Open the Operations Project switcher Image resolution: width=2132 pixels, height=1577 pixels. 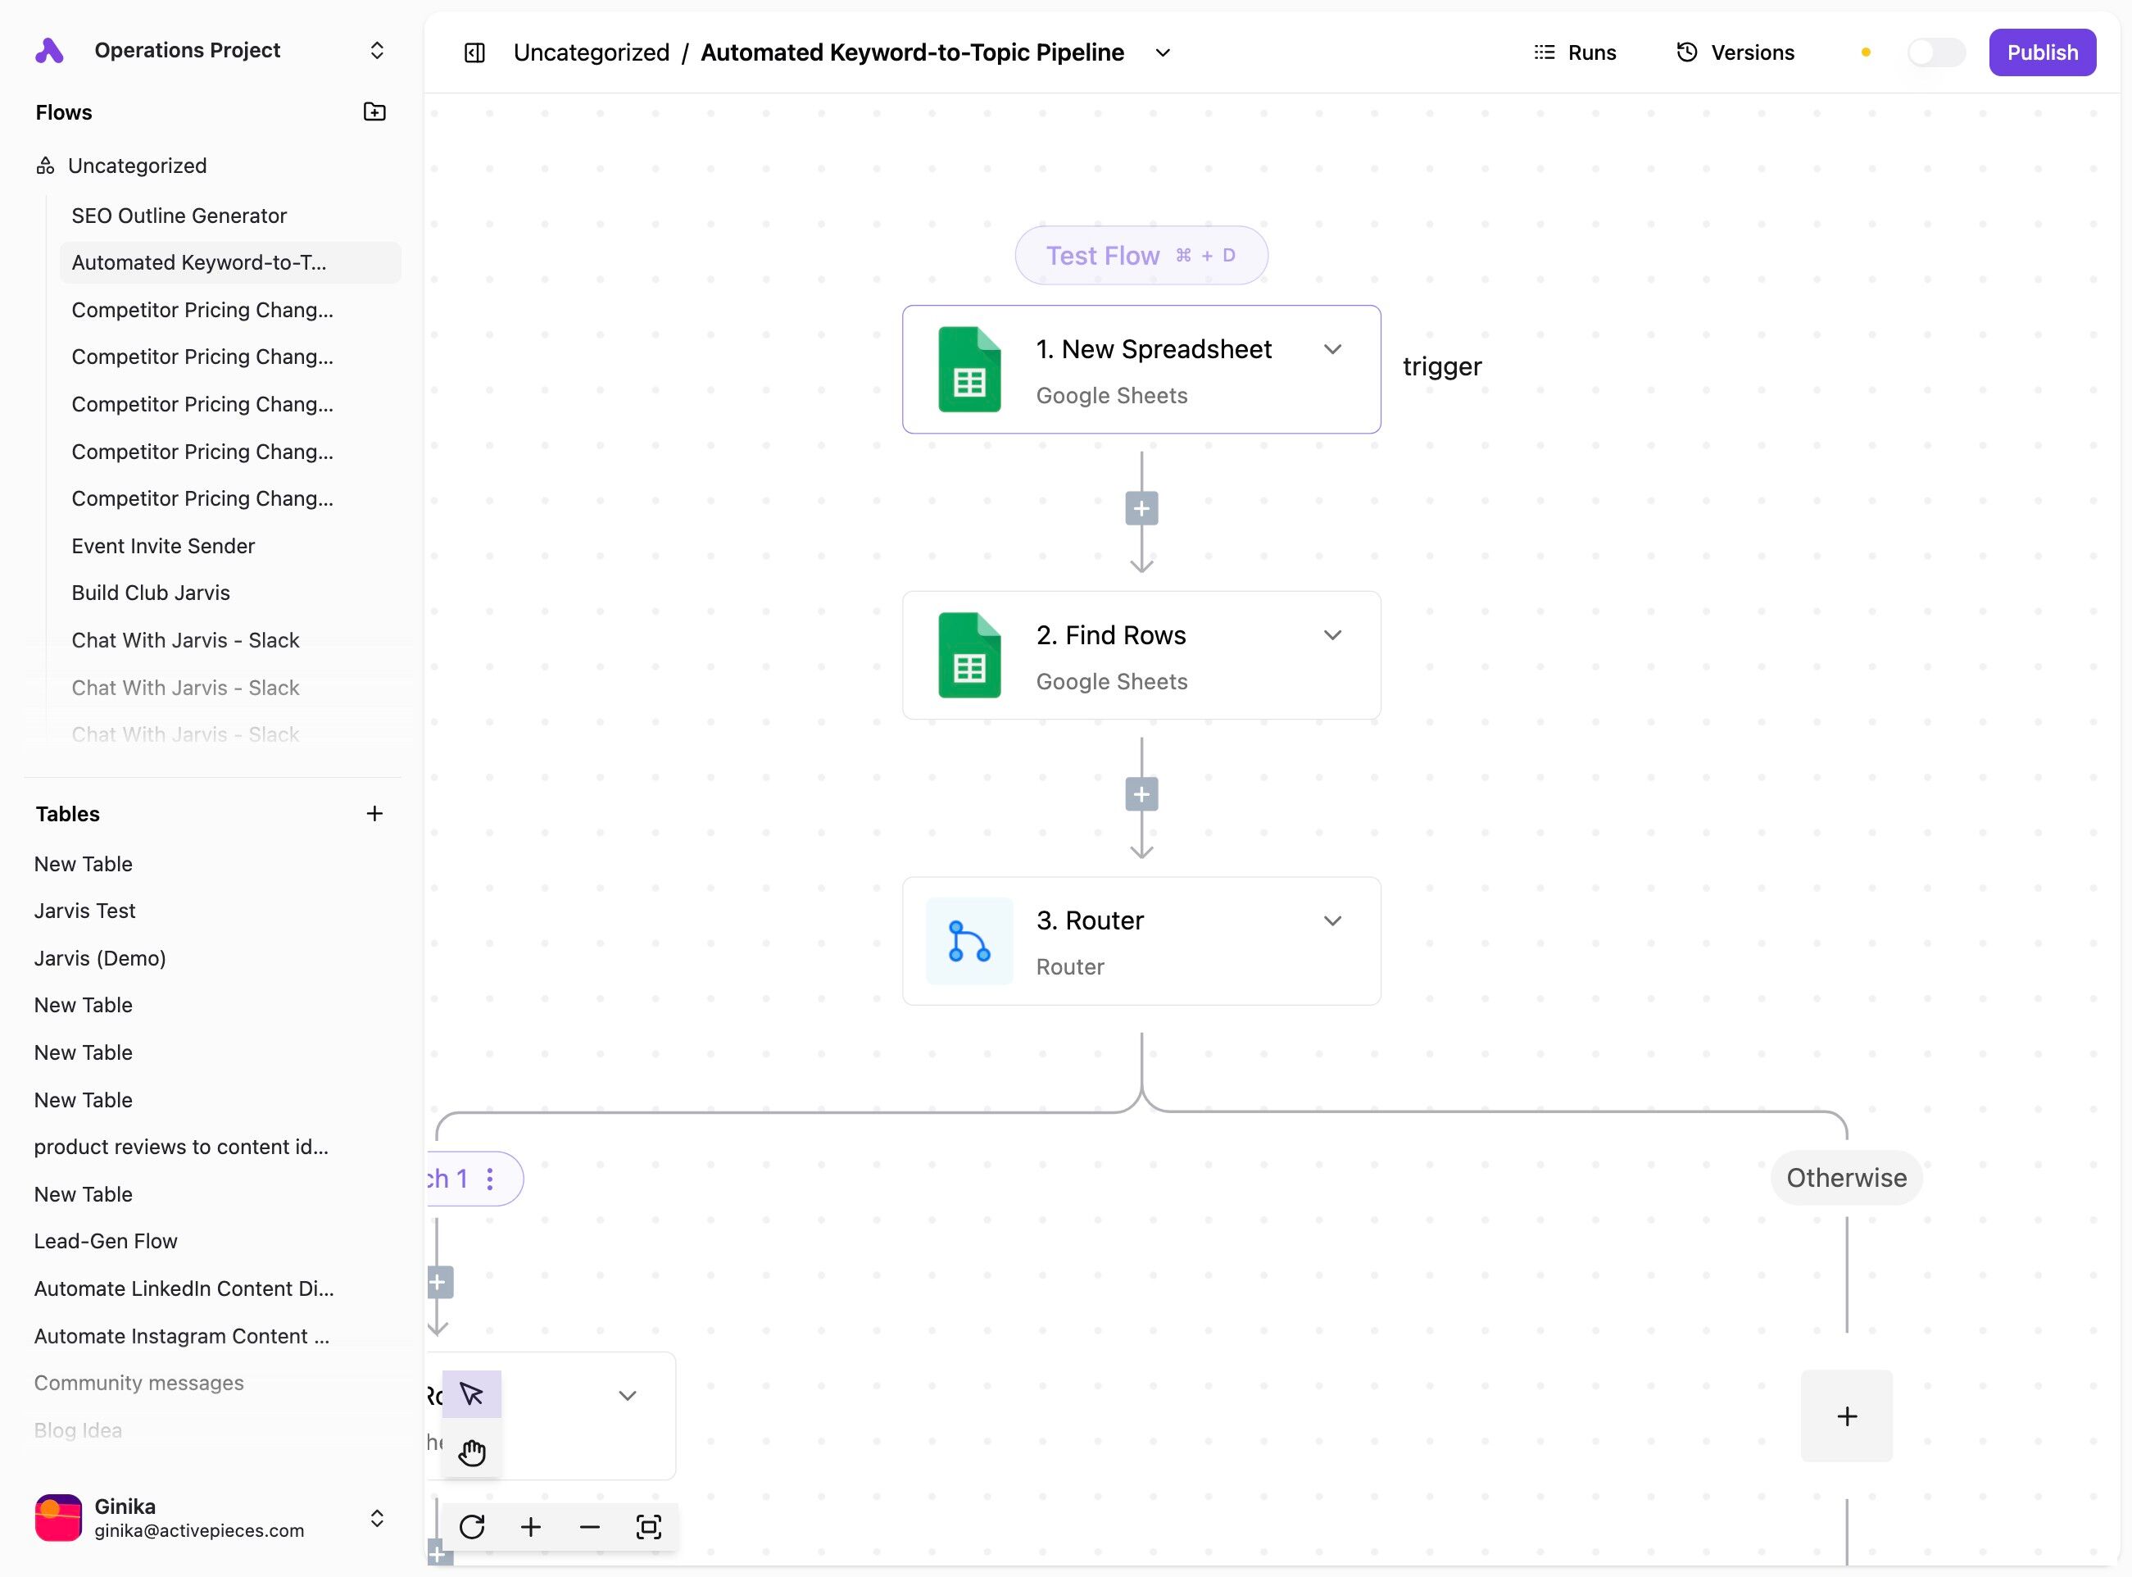click(x=377, y=50)
